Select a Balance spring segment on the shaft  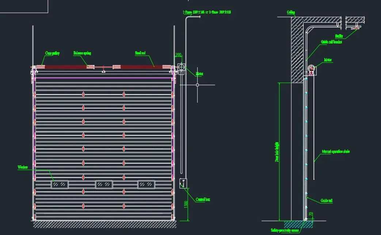point(89,67)
